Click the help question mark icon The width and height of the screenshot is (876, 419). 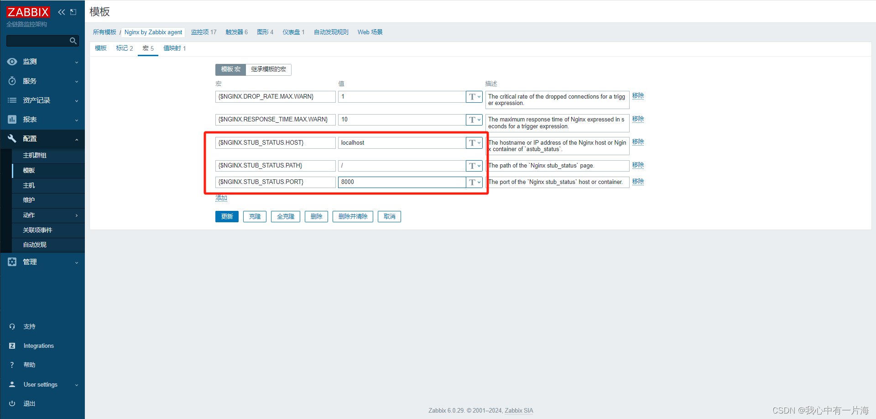[x=12, y=365]
